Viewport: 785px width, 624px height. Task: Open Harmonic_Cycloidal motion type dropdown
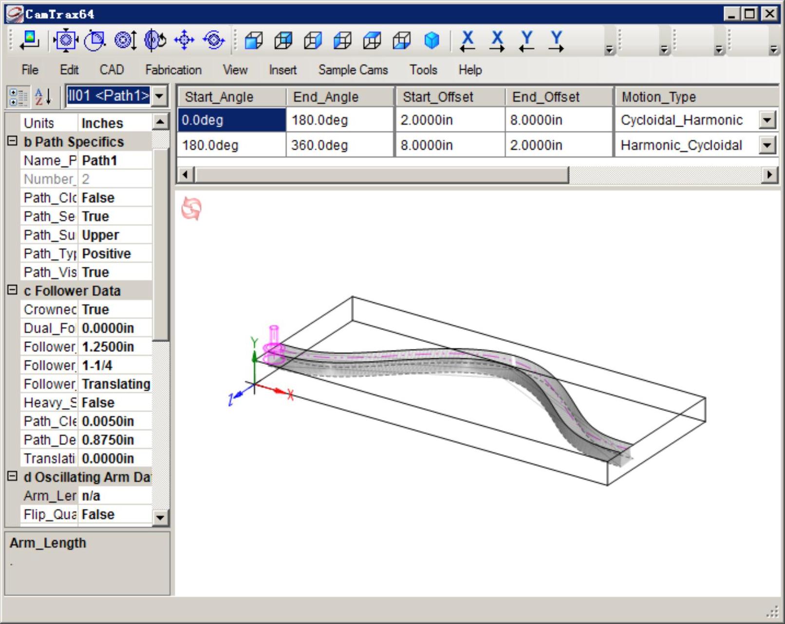[767, 145]
